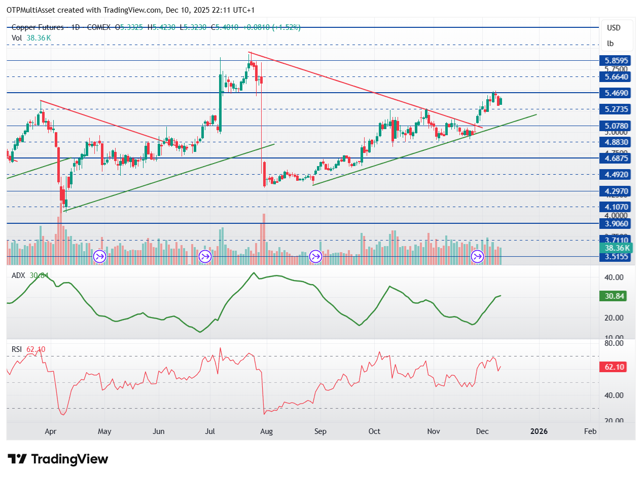The height and width of the screenshot is (478, 642).
Task: Click the 5.8595 price level label
Action: [616, 60]
